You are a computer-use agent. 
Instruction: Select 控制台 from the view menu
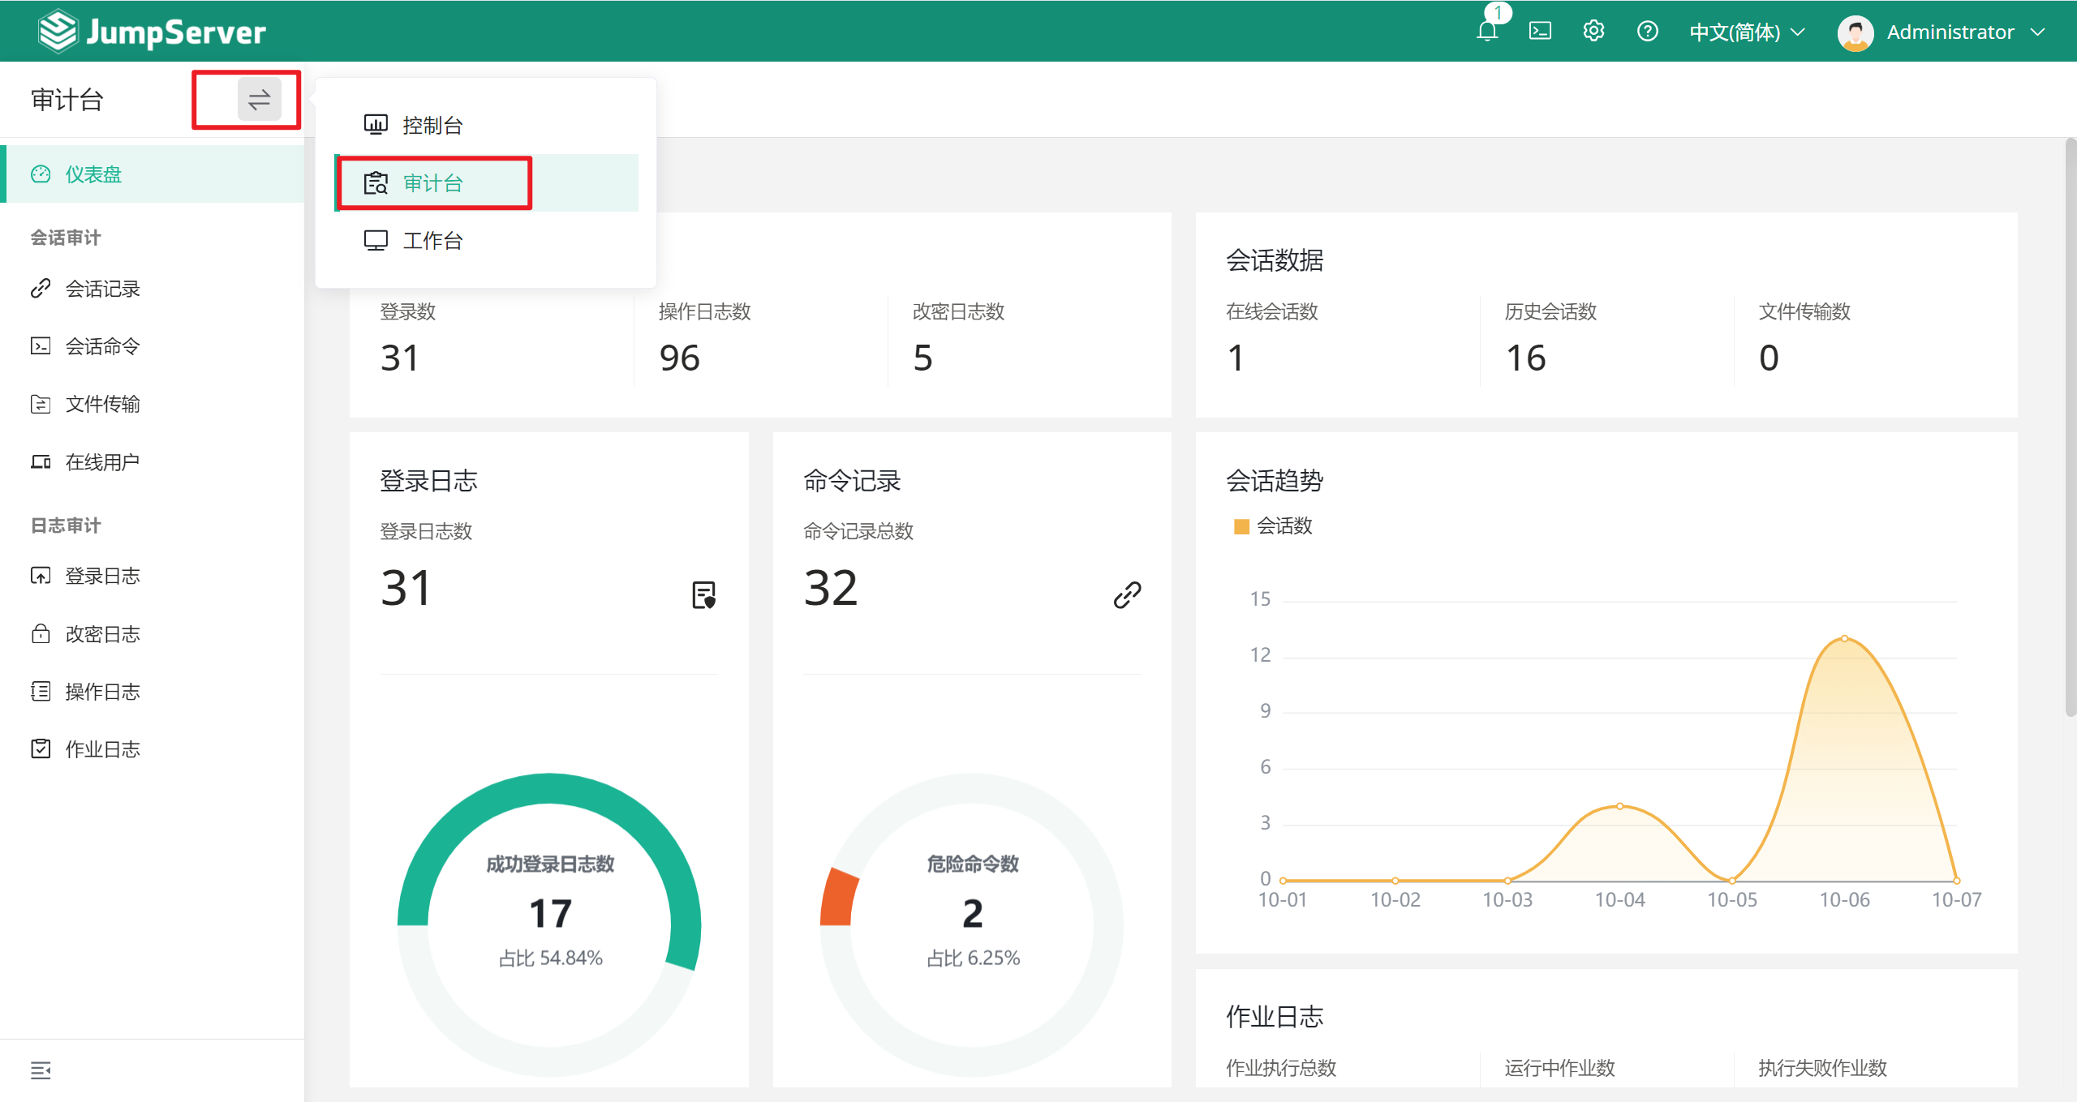486,125
